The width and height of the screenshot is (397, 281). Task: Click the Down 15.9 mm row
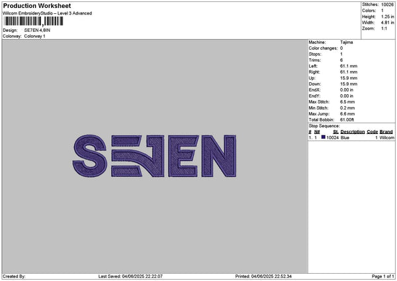click(333, 84)
